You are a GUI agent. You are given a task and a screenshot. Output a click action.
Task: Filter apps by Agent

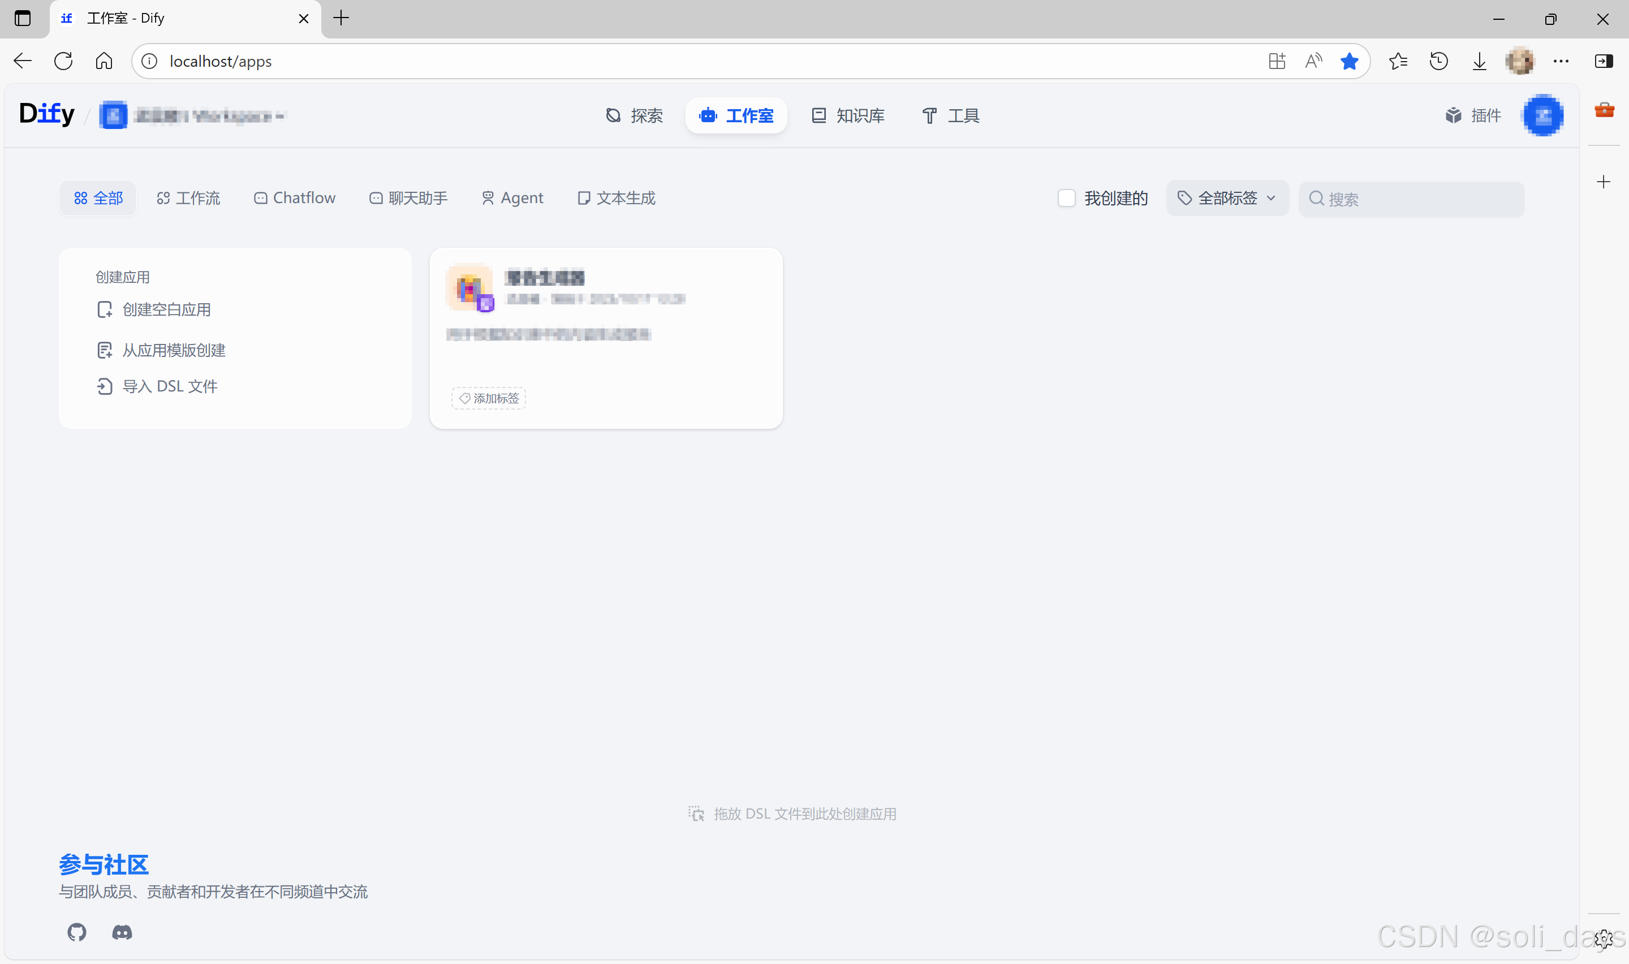click(x=512, y=198)
